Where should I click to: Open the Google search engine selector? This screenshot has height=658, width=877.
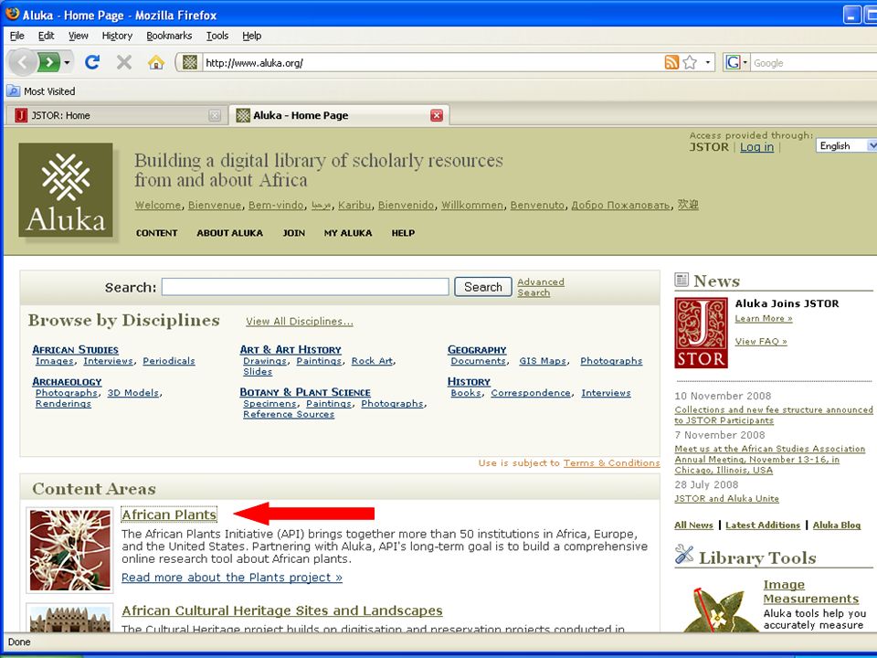point(736,62)
